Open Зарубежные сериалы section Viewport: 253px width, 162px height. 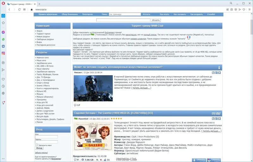tap(46, 72)
